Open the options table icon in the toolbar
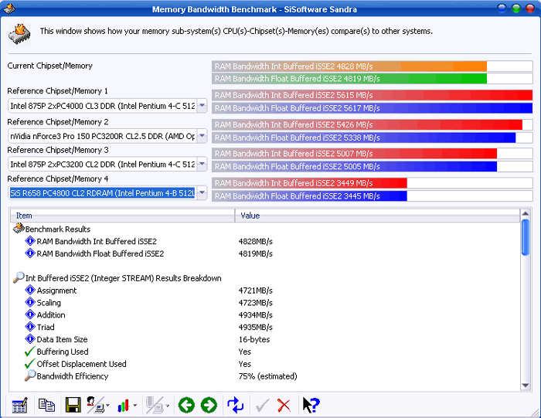This screenshot has height=418, width=541. coord(19,405)
